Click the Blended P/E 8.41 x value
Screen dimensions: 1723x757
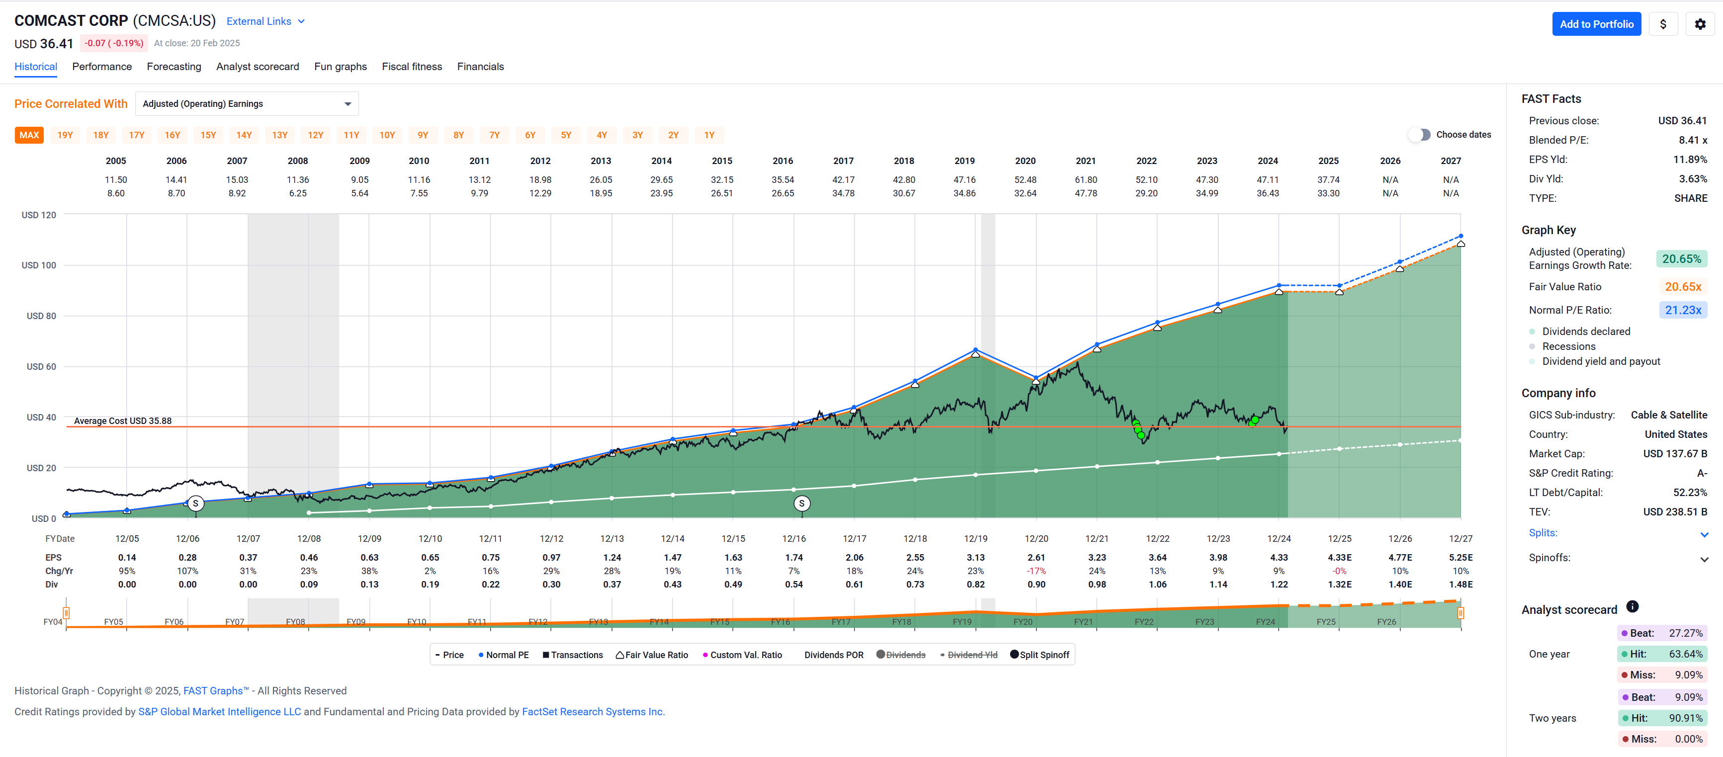[1692, 141]
